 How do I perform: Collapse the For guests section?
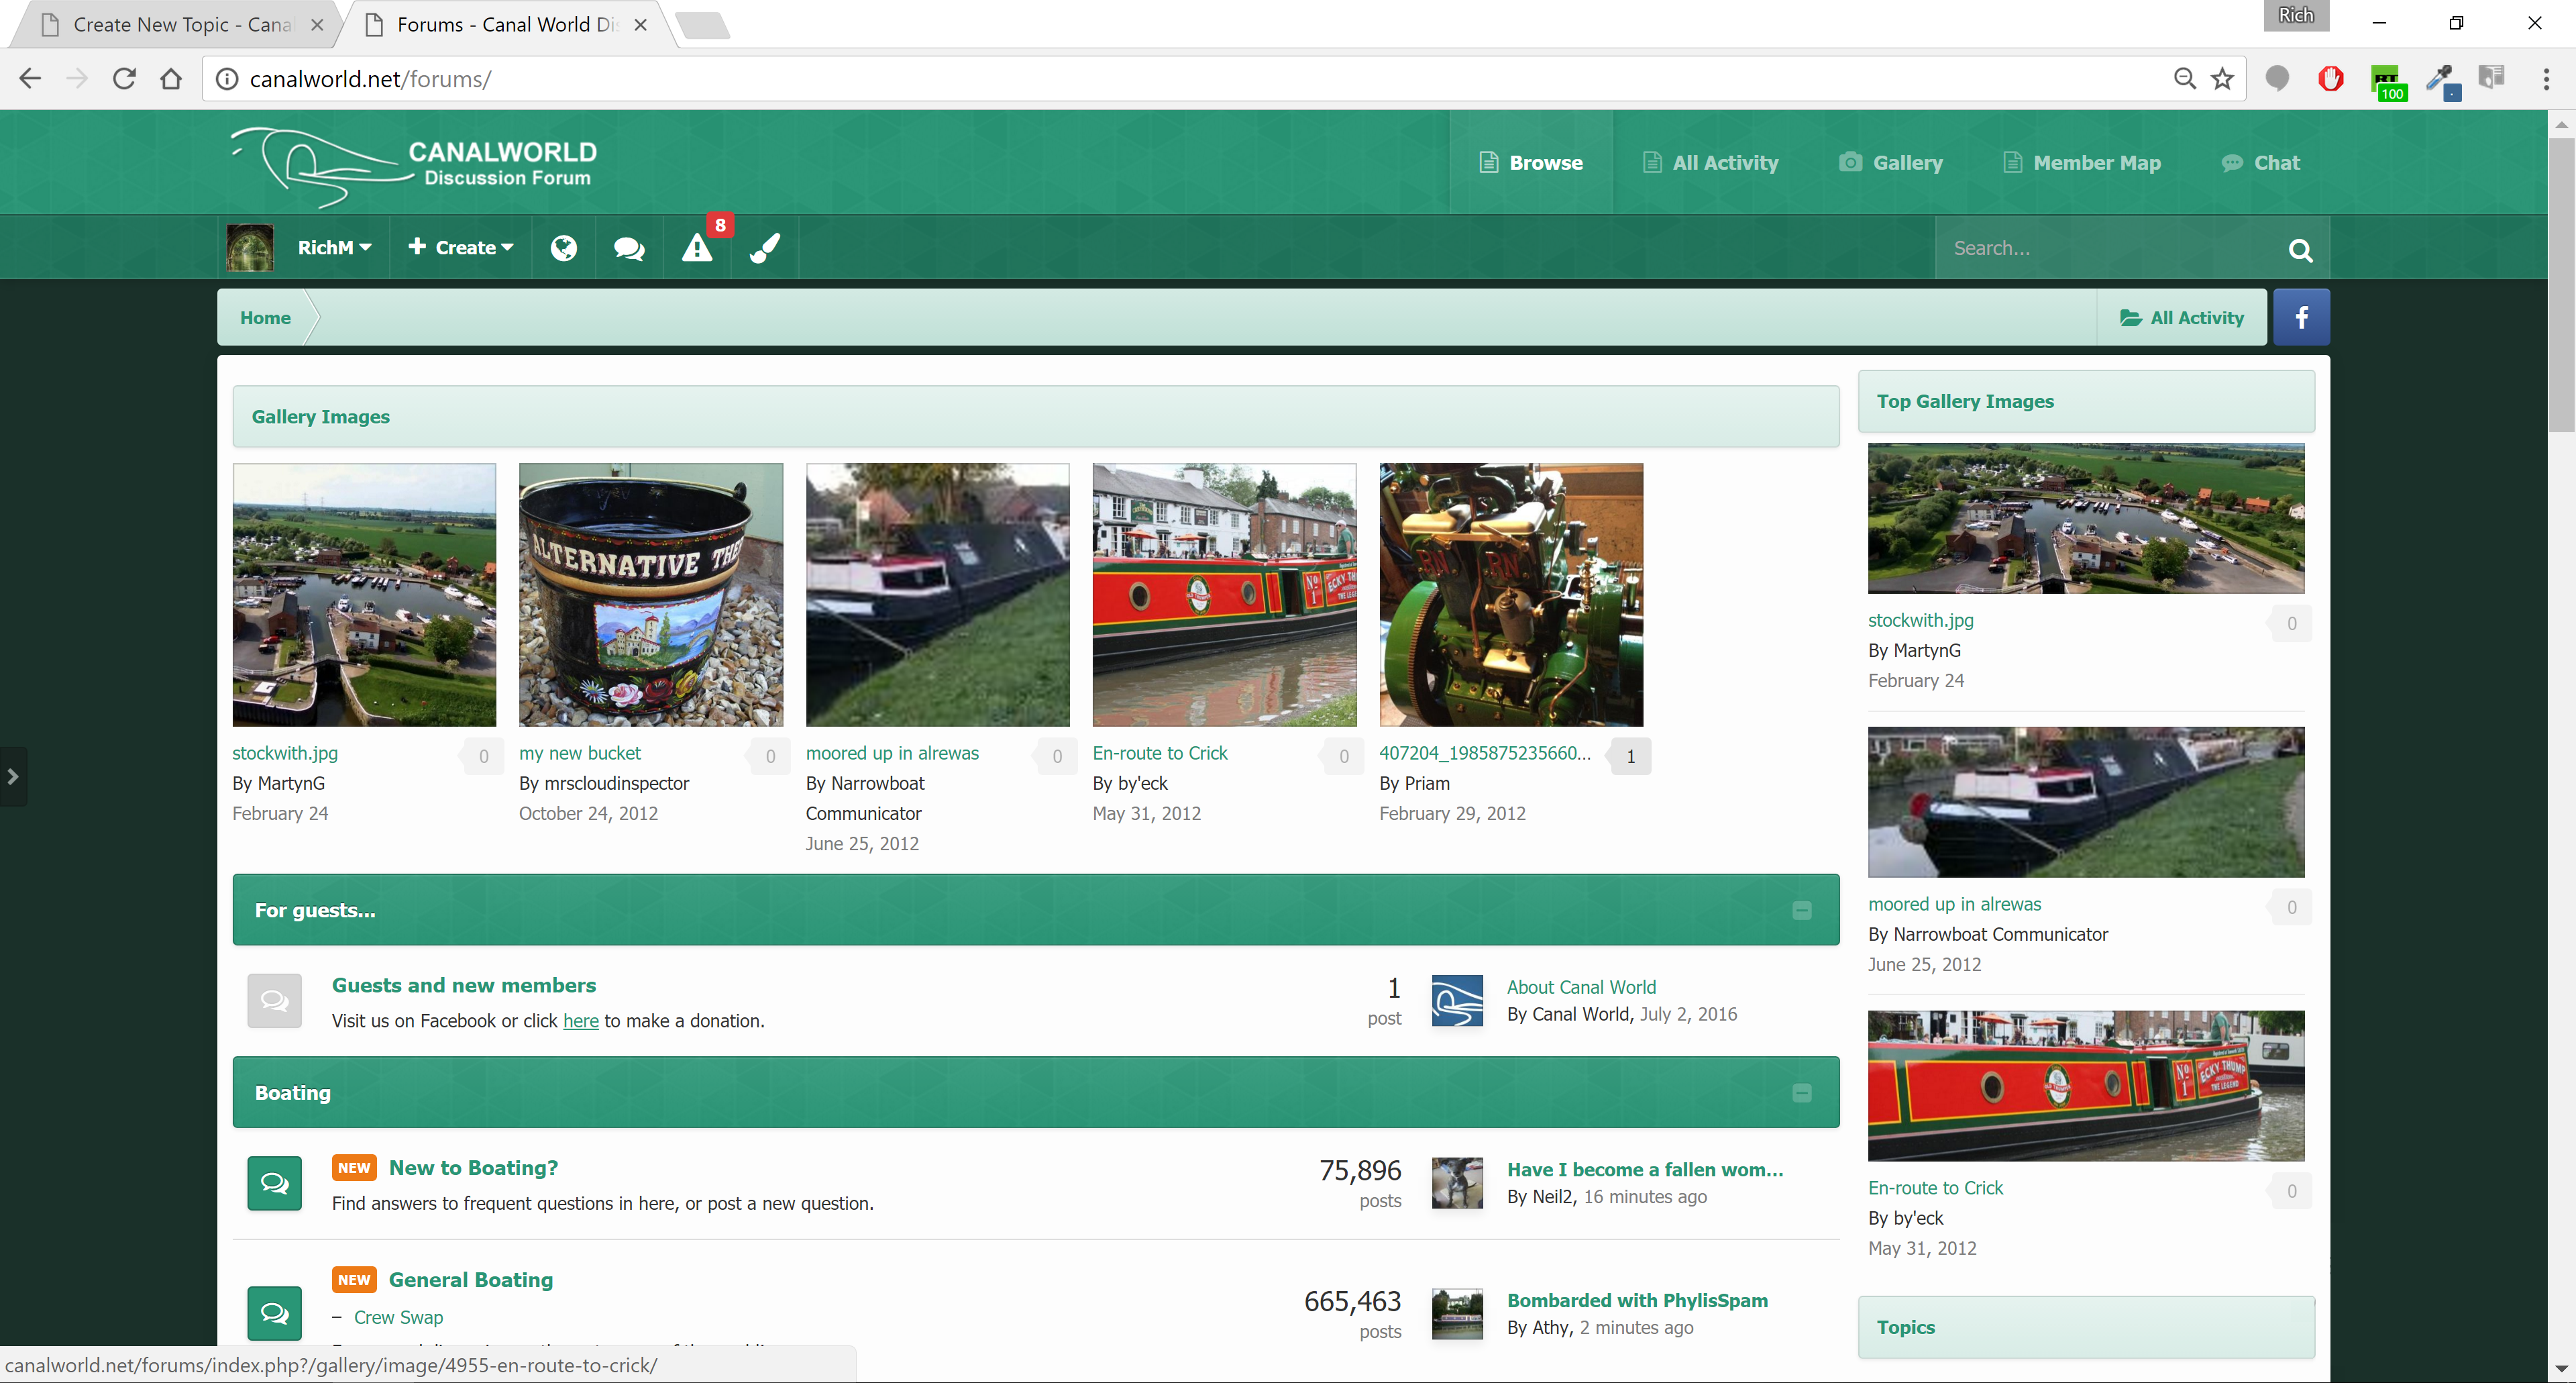(x=1802, y=910)
